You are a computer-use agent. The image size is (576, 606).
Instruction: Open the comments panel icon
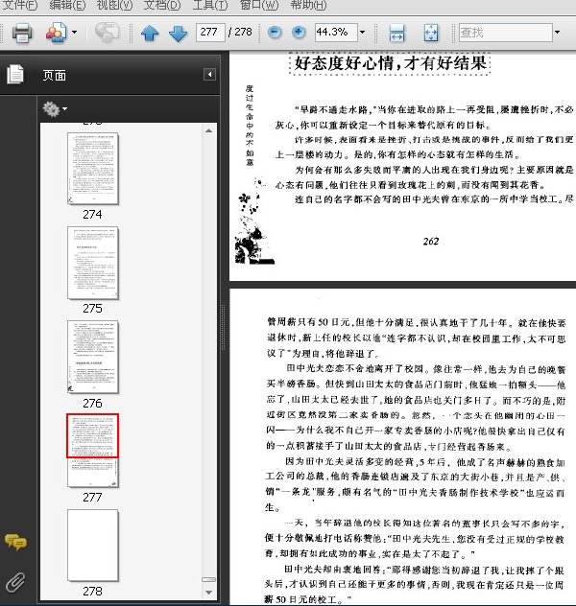tap(15, 542)
